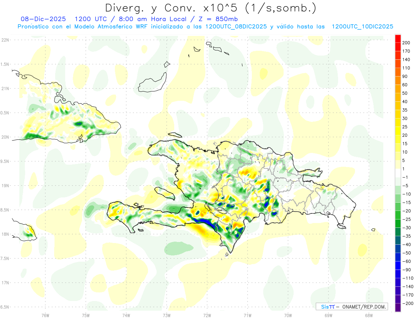Click the legend value '-50'

click(406, 253)
